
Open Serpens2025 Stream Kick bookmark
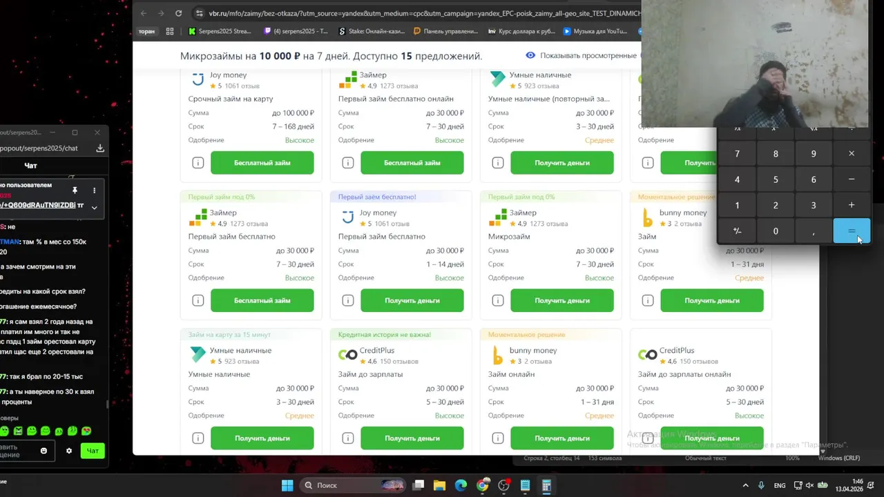220,31
